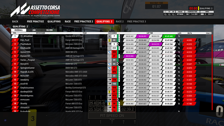Click the McLaren logo for car 666

click(x=109, y=100)
